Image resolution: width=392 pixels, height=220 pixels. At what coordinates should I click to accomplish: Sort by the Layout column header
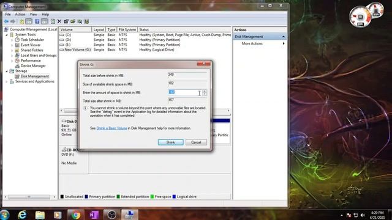[x=99, y=30]
